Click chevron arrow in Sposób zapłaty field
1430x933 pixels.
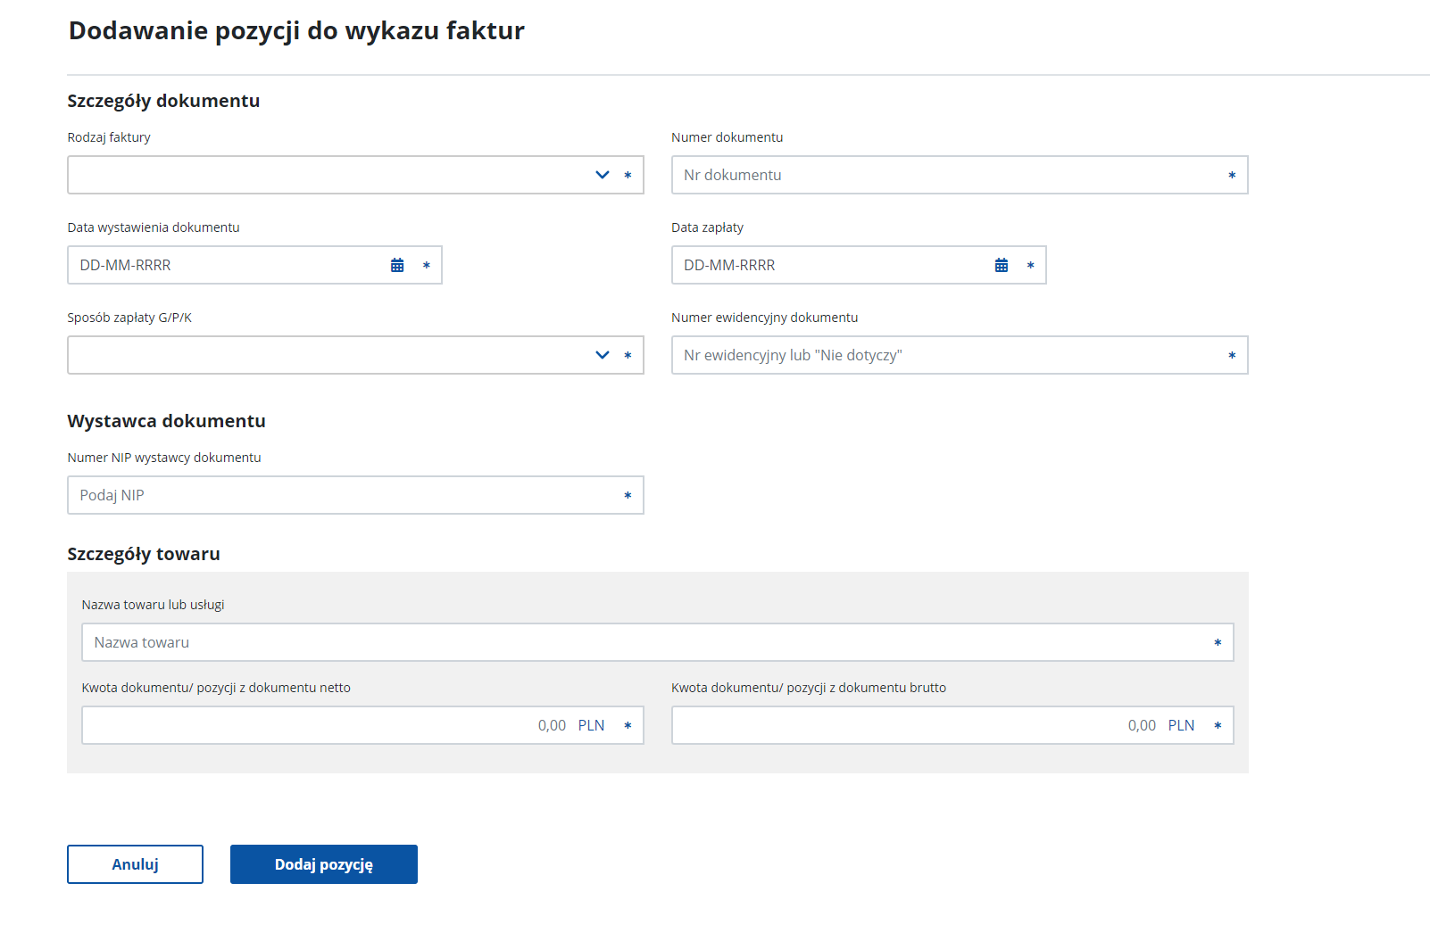(603, 355)
